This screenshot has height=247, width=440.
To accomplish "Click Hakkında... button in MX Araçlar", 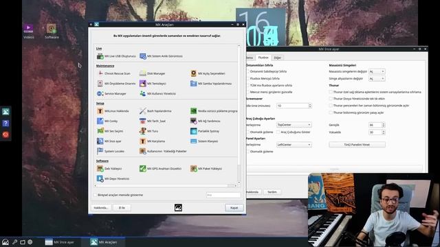I will [101, 208].
